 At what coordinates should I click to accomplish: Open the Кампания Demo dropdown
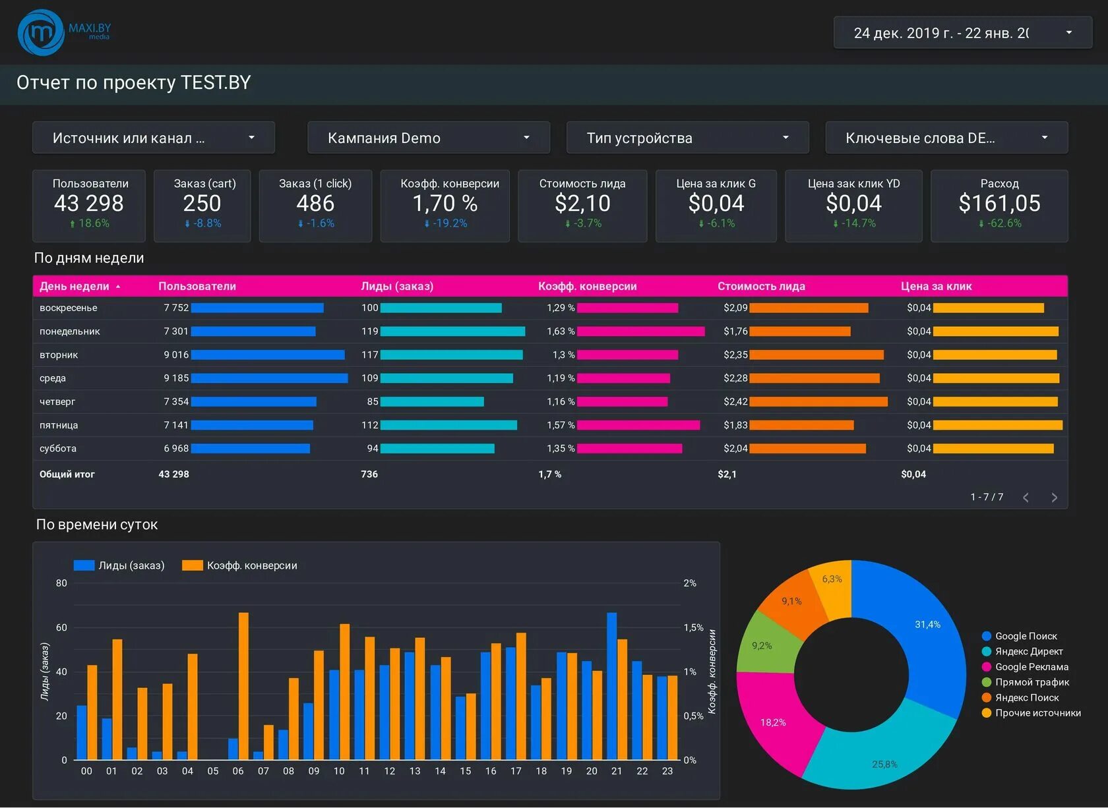click(429, 138)
